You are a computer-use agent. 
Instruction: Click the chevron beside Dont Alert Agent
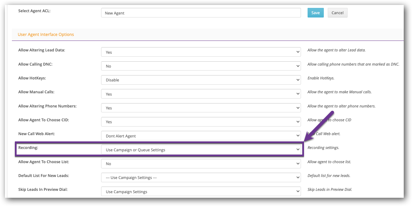[x=297, y=135]
